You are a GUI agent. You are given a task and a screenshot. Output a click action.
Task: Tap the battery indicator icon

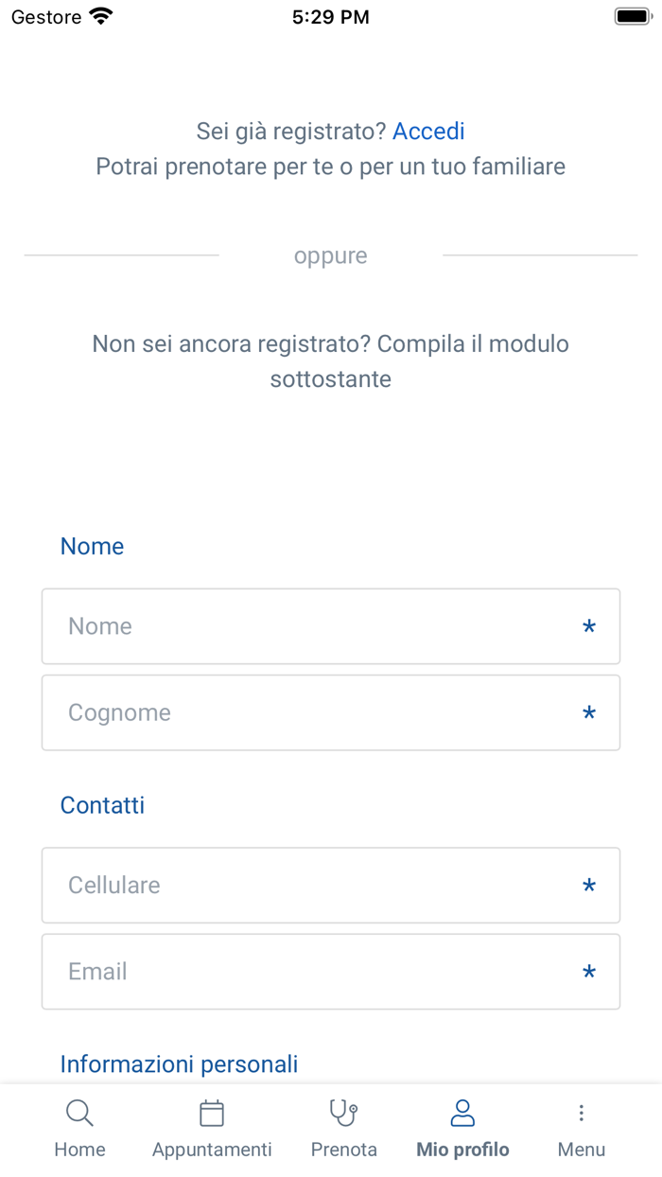[631, 17]
